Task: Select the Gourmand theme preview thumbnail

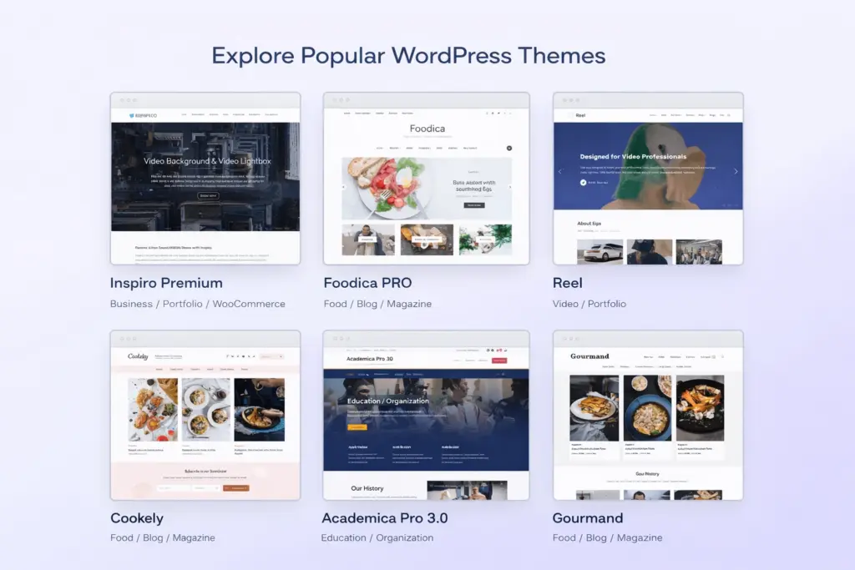Action: point(647,415)
